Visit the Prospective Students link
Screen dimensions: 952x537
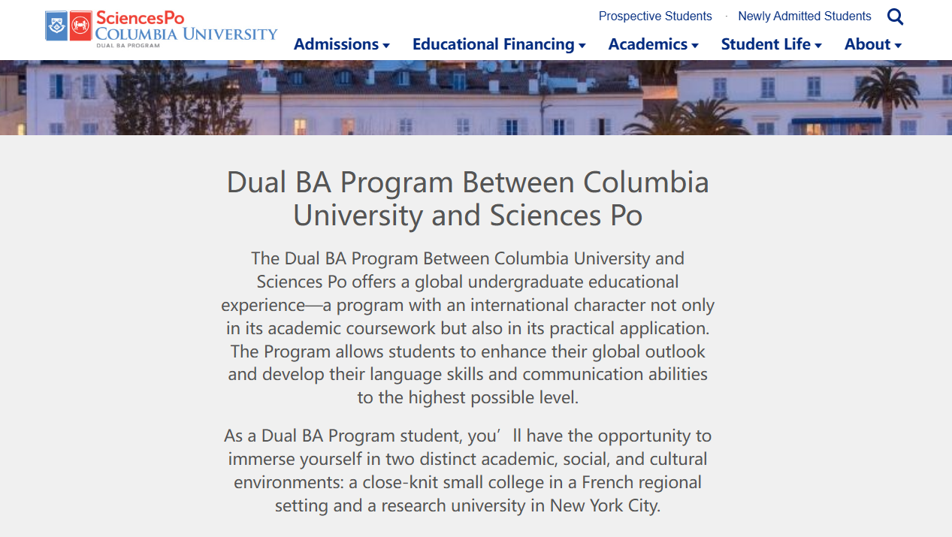[x=655, y=16]
